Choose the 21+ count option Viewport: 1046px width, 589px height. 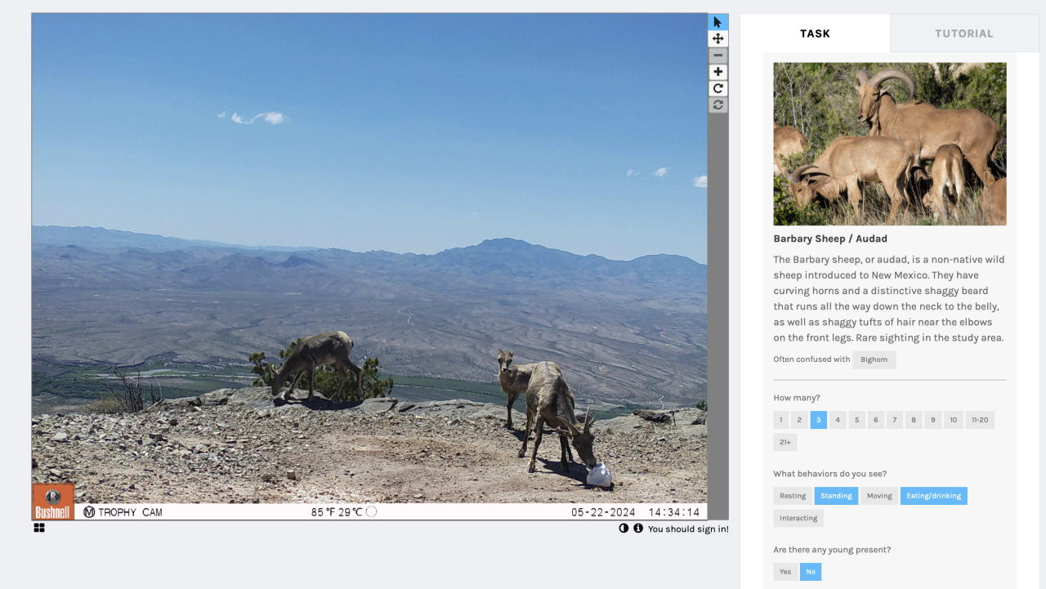coord(785,442)
